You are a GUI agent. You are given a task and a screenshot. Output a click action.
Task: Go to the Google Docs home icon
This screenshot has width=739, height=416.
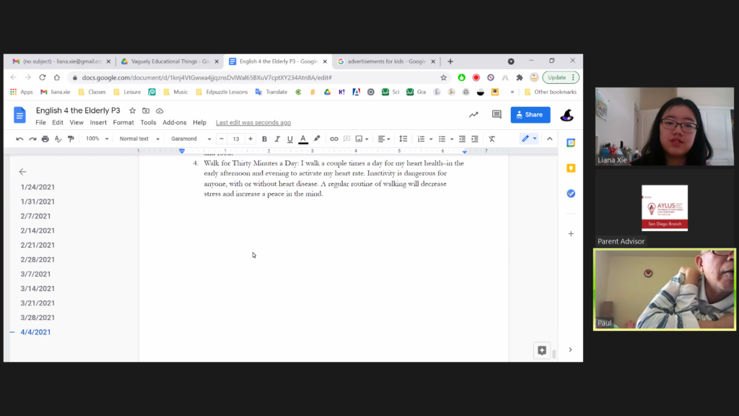click(x=19, y=115)
